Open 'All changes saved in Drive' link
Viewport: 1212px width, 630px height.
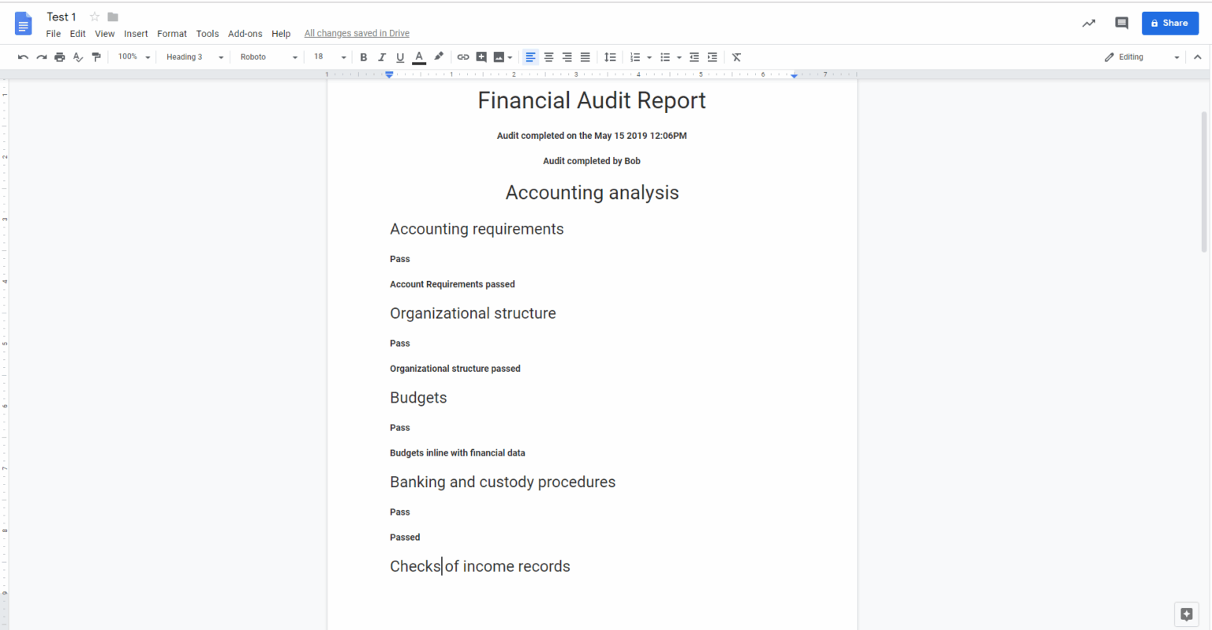pyautogui.click(x=357, y=32)
